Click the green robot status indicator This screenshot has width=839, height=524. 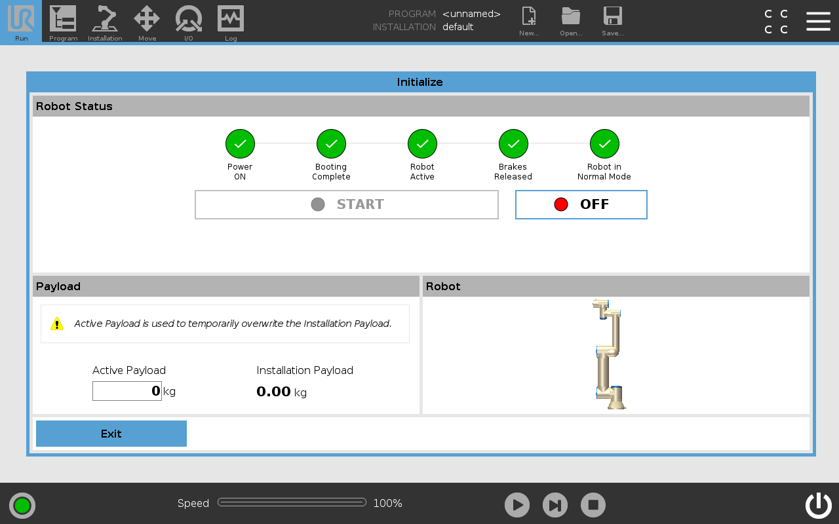pyautogui.click(x=22, y=505)
